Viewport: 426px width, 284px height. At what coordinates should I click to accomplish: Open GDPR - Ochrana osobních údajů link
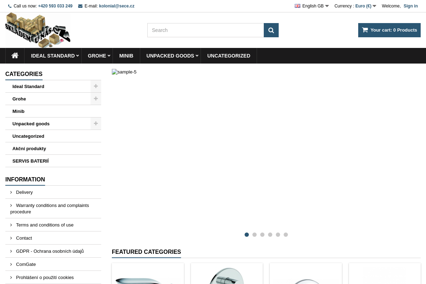[50, 251]
